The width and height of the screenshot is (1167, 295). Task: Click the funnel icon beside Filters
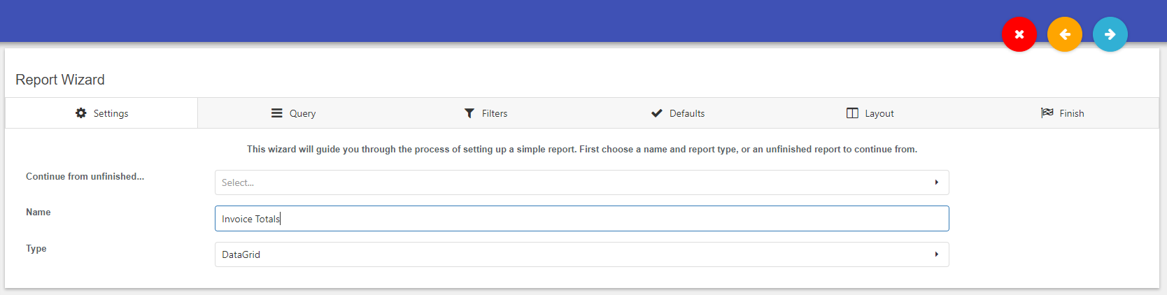[469, 113]
